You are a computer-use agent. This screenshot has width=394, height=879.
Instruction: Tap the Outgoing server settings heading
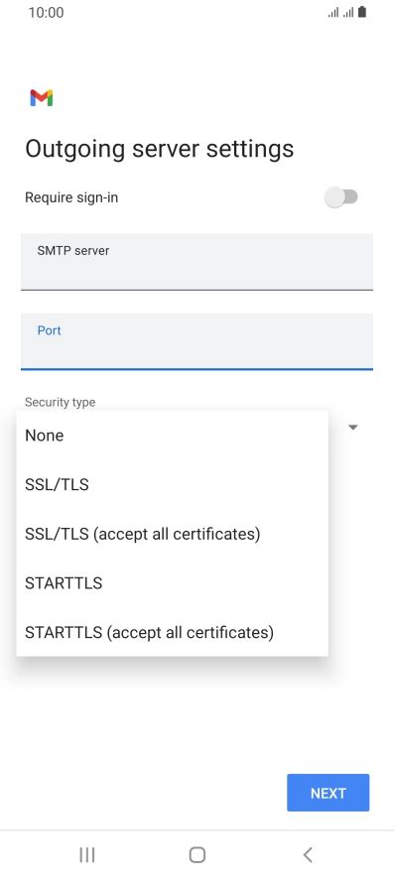[160, 149]
